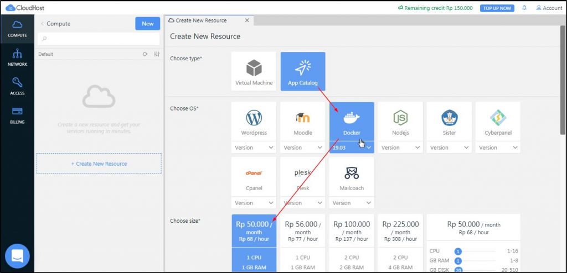
Task: Click the notification bell icon
Action: click(524, 8)
